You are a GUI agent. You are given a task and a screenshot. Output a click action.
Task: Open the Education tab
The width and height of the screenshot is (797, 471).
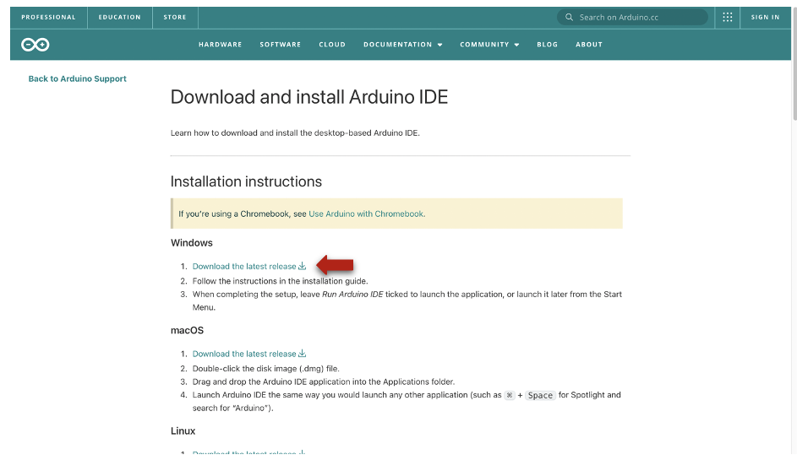pos(119,17)
